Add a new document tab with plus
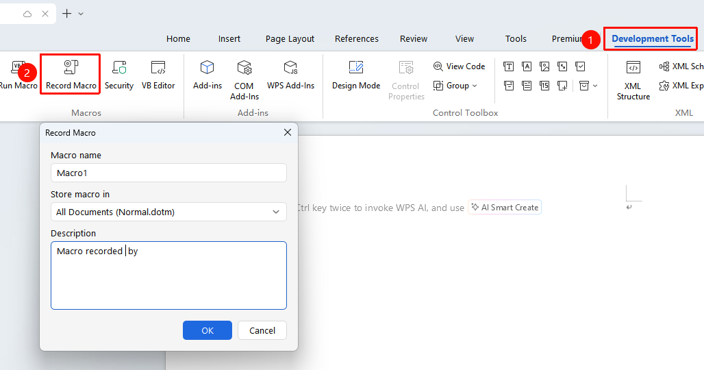This screenshot has width=704, height=370. click(x=67, y=14)
